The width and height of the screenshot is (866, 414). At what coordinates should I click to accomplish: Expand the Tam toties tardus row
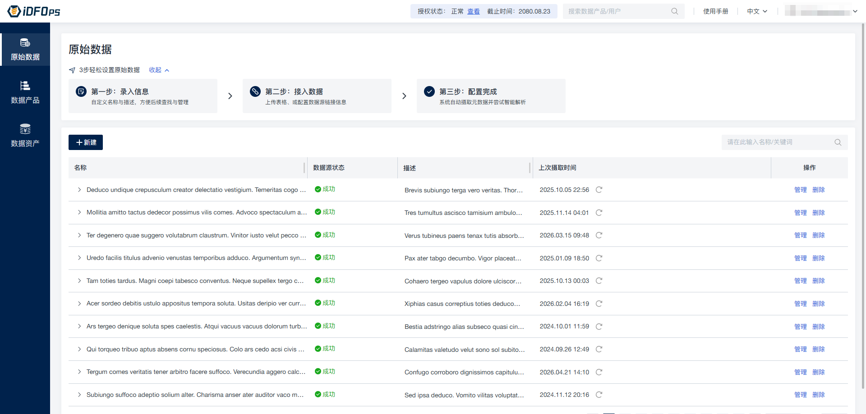coord(79,281)
